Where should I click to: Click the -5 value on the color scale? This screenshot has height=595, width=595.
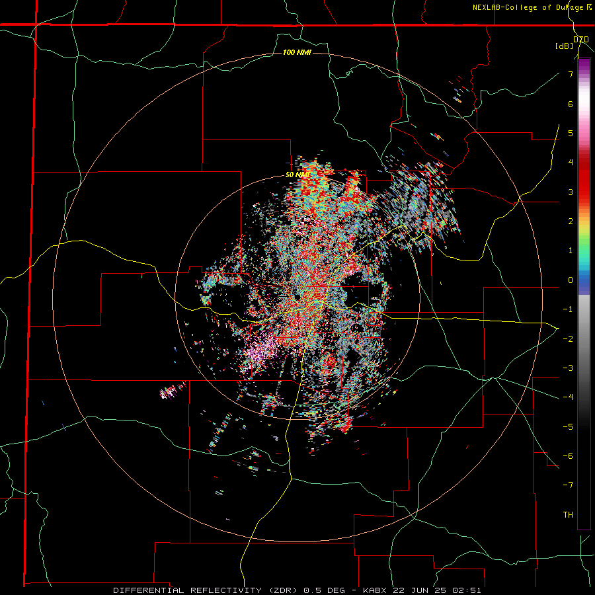568,426
